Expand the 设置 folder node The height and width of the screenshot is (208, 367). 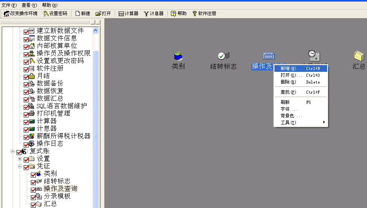pyautogui.click(x=20, y=159)
